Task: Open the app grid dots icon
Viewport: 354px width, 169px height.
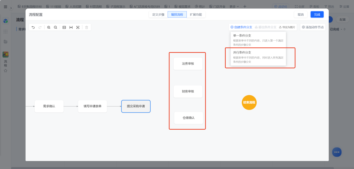Action: click(x=5, y=32)
